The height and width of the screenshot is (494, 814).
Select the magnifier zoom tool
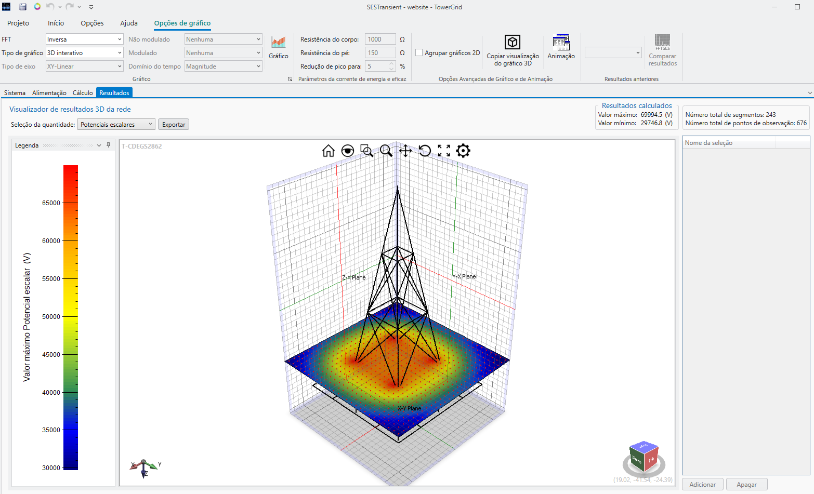(x=386, y=151)
